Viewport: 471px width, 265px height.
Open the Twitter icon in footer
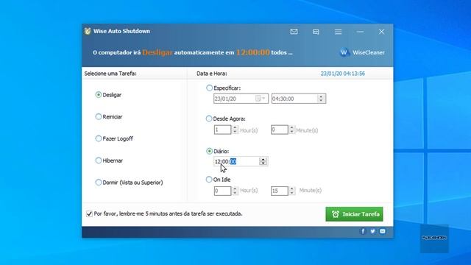372,231
